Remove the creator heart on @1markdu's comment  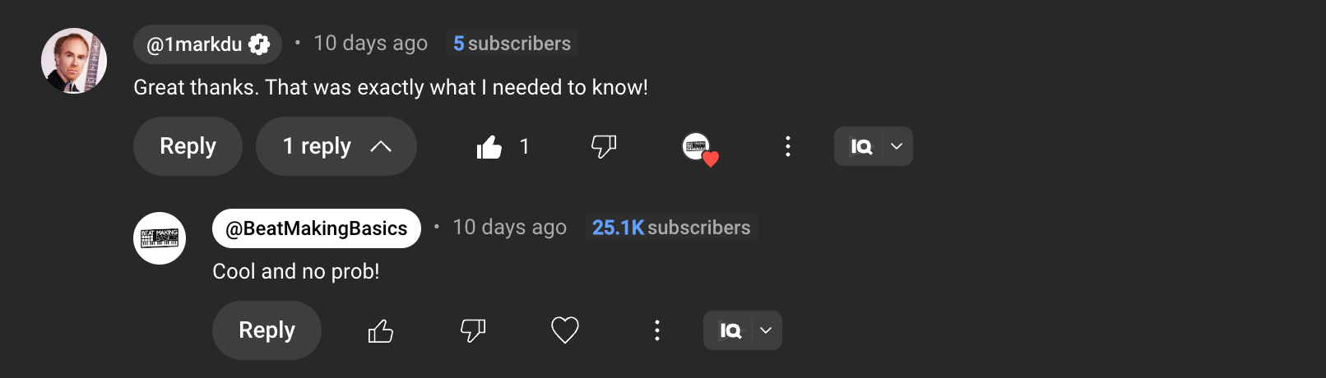700,148
